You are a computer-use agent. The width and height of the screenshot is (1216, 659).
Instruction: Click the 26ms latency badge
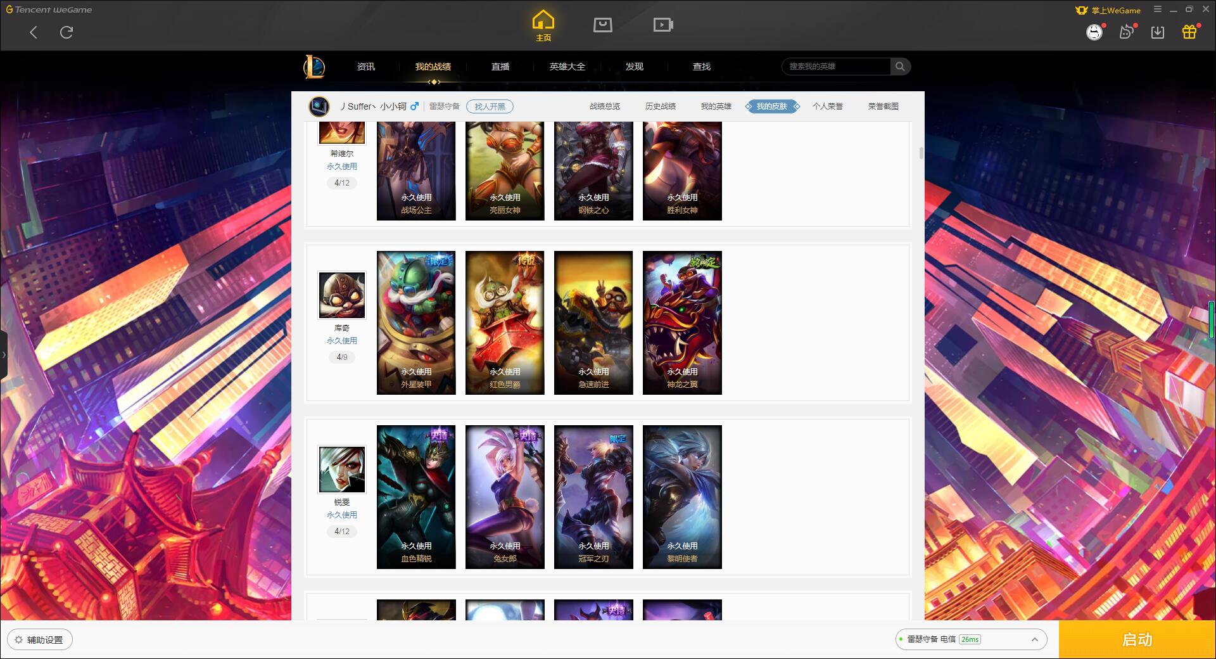(x=970, y=639)
